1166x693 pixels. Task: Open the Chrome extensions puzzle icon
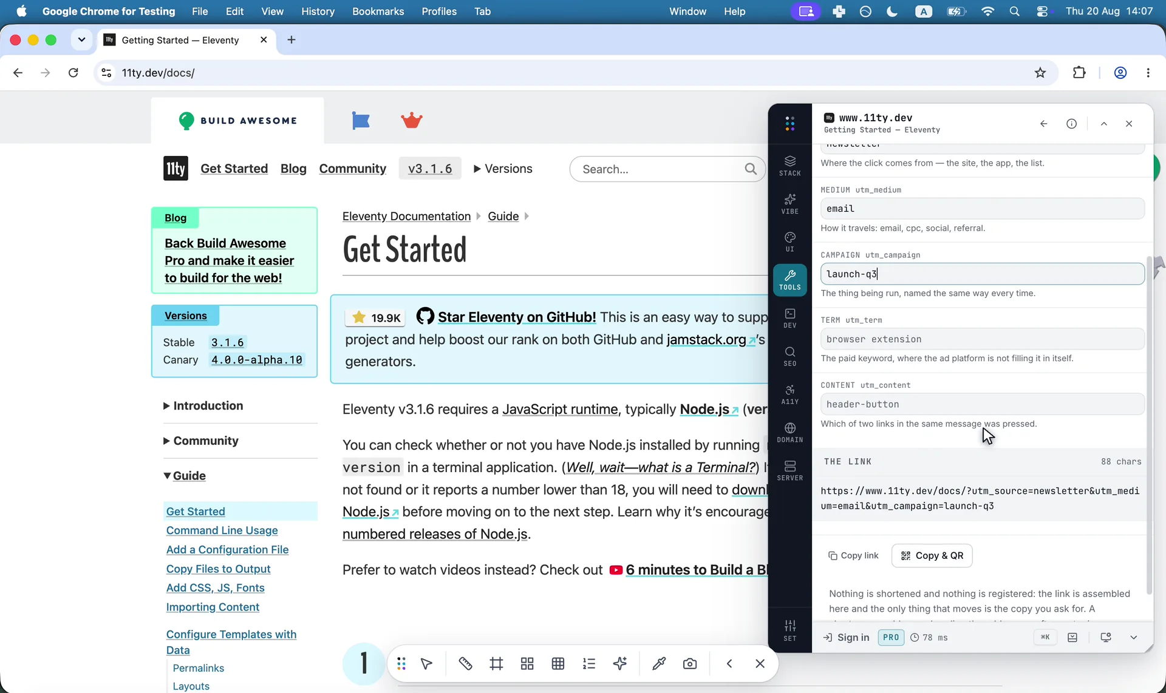point(1079,73)
